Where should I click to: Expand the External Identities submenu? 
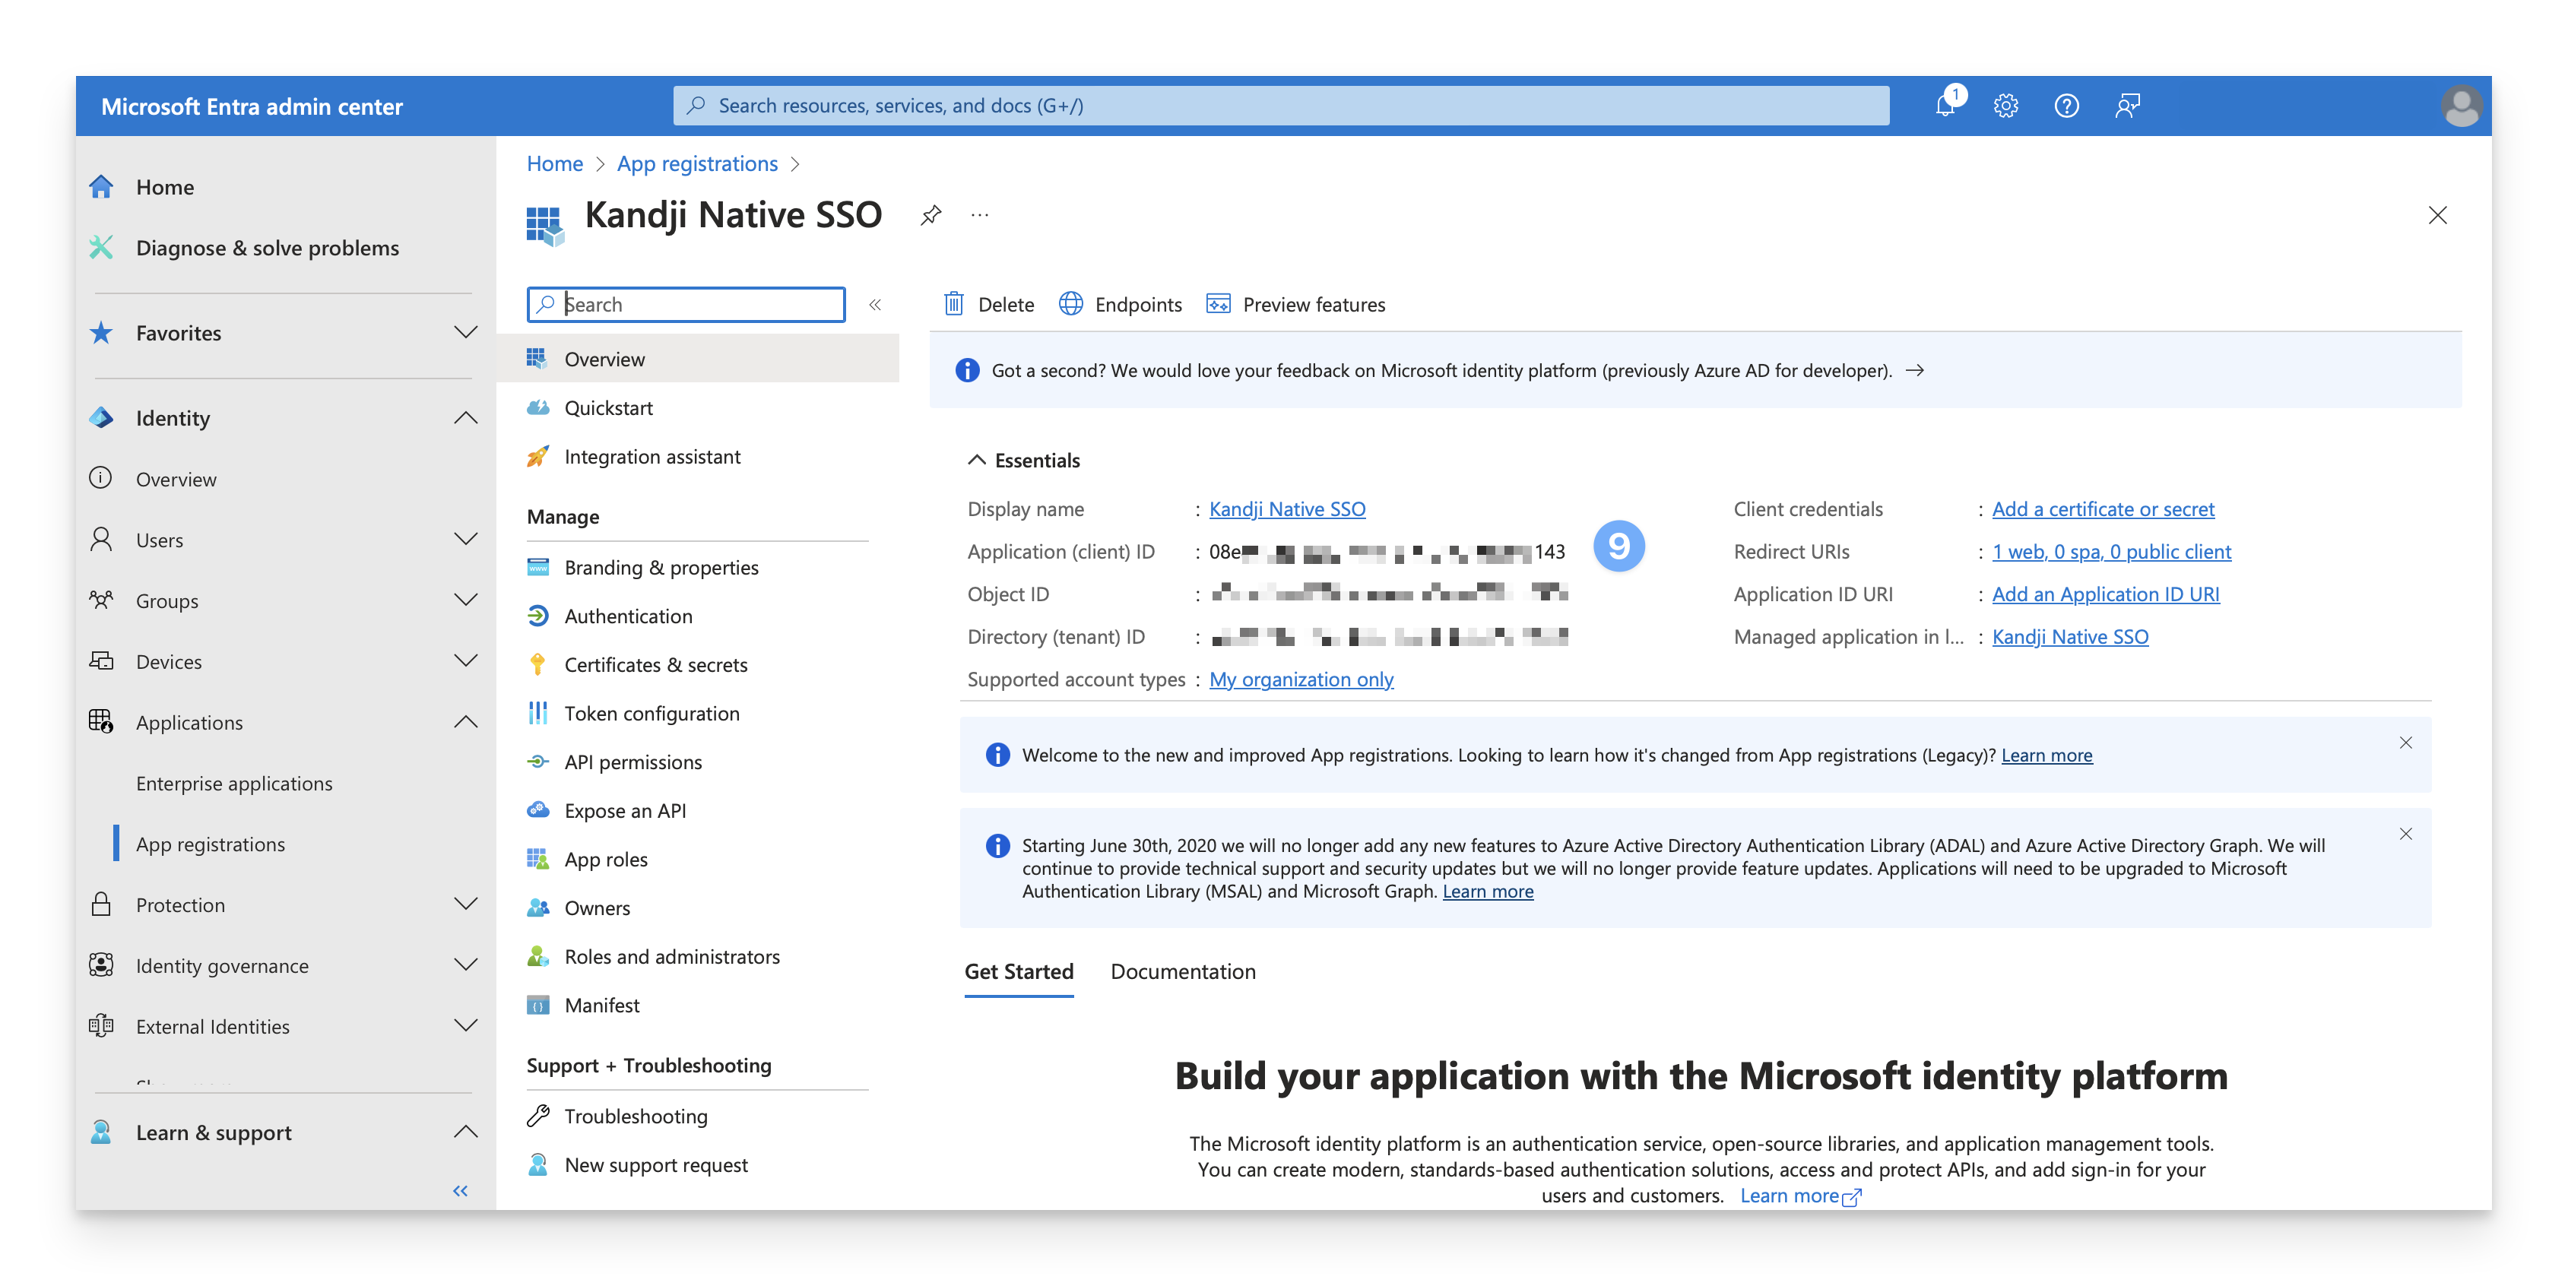[464, 1026]
